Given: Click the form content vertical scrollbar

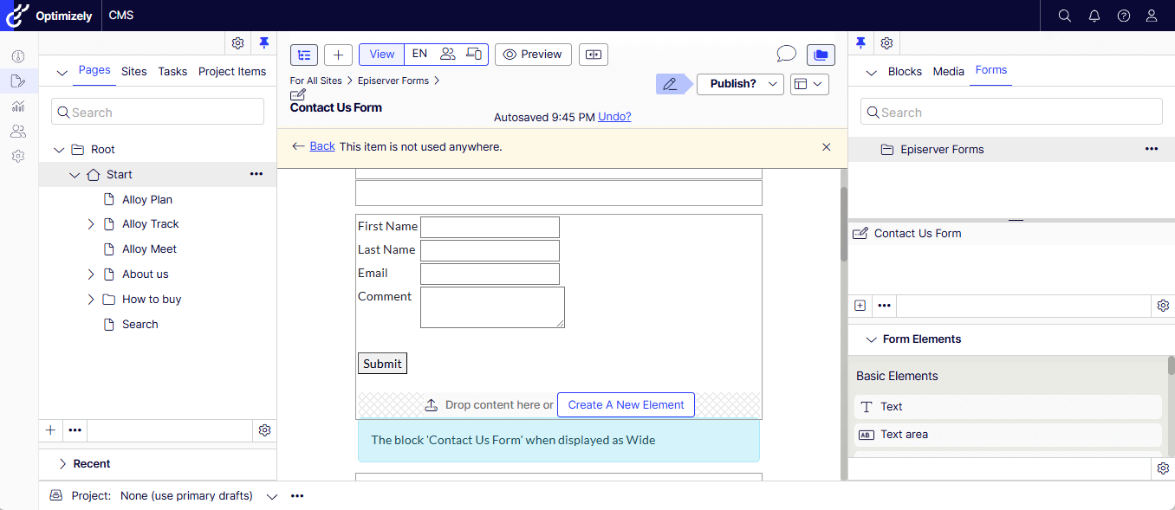Looking at the screenshot, I should click(x=843, y=225).
